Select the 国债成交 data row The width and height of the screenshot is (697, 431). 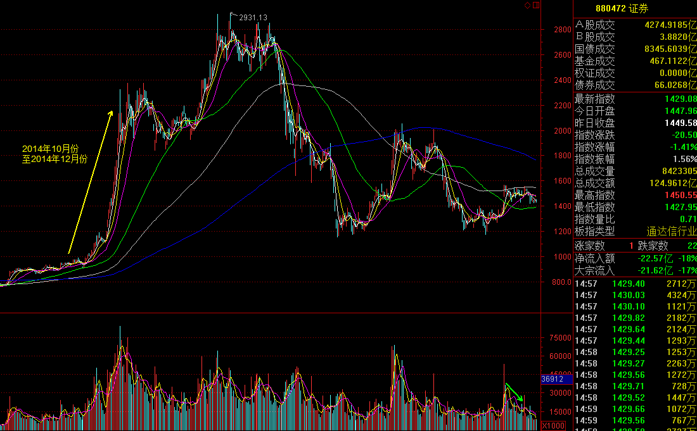(634, 49)
